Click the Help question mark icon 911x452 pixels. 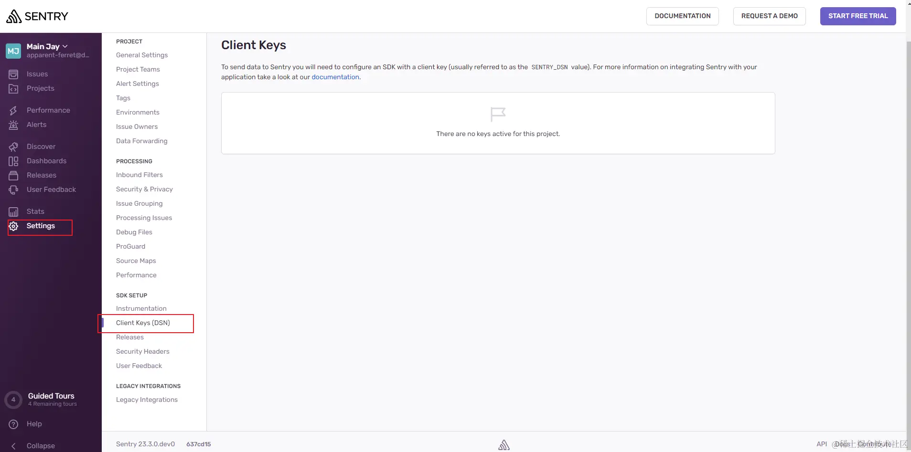coord(13,424)
